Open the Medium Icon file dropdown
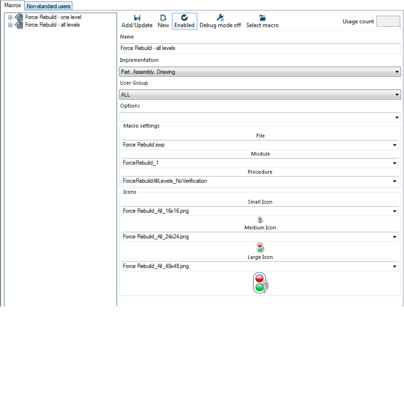Image resolution: width=404 pixels, height=404 pixels. pos(260,237)
